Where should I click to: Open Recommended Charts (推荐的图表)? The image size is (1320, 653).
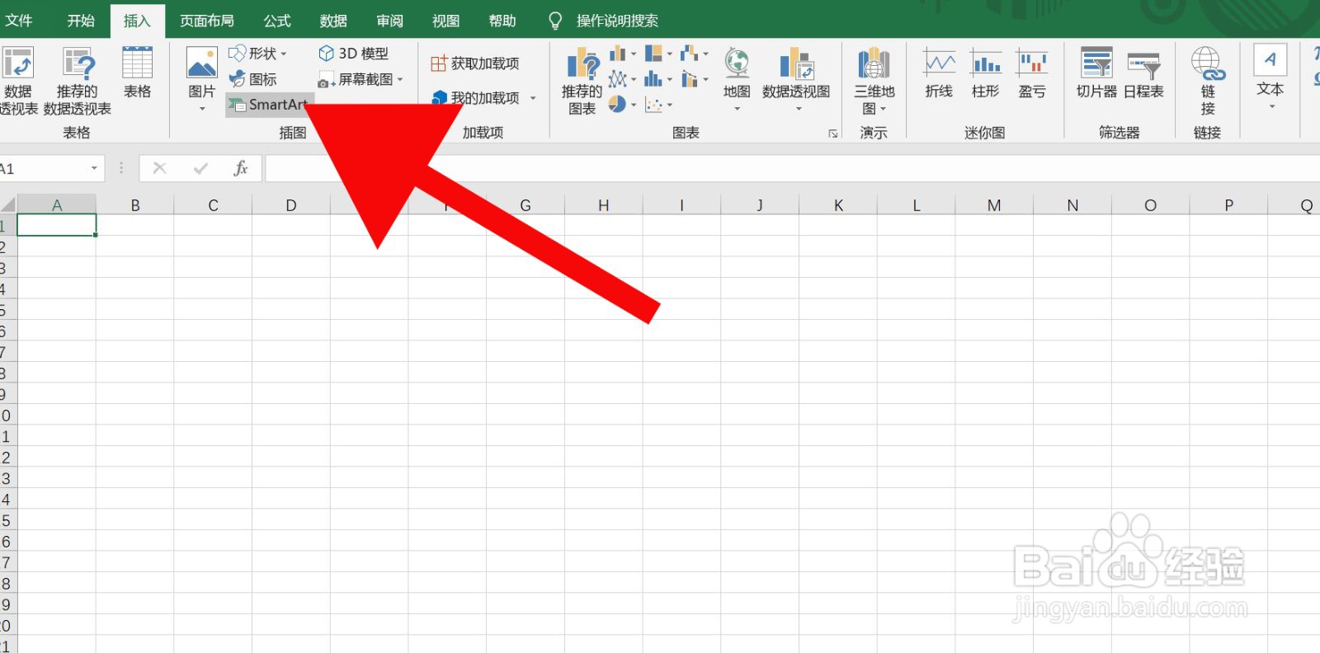[x=582, y=81]
